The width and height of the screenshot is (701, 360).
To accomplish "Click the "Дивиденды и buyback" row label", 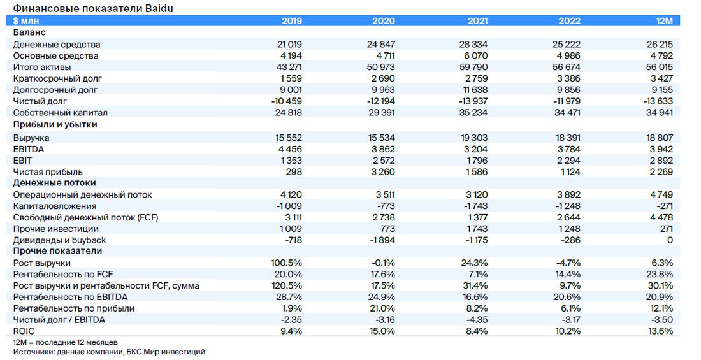I will (59, 241).
